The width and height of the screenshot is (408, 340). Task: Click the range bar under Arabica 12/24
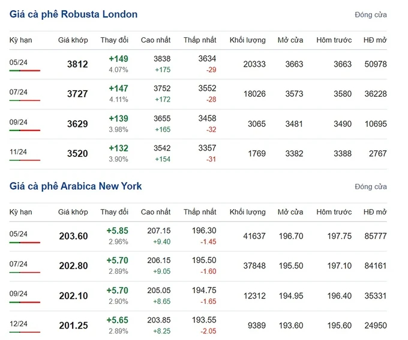point(25,332)
